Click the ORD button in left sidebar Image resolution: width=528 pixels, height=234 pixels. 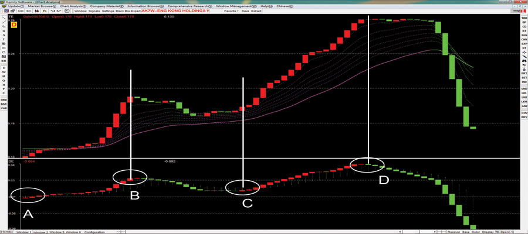tap(4, 99)
